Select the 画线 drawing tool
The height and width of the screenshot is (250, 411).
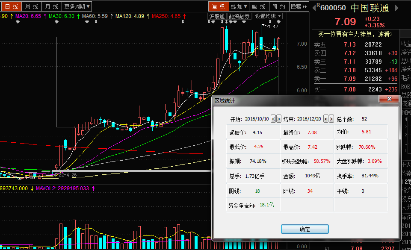coord(259,6)
